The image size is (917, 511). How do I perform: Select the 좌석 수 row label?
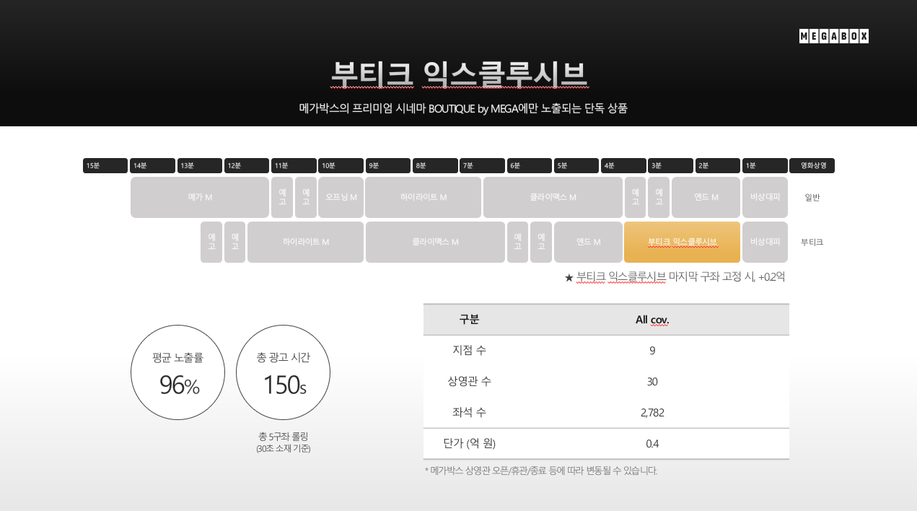click(x=469, y=412)
